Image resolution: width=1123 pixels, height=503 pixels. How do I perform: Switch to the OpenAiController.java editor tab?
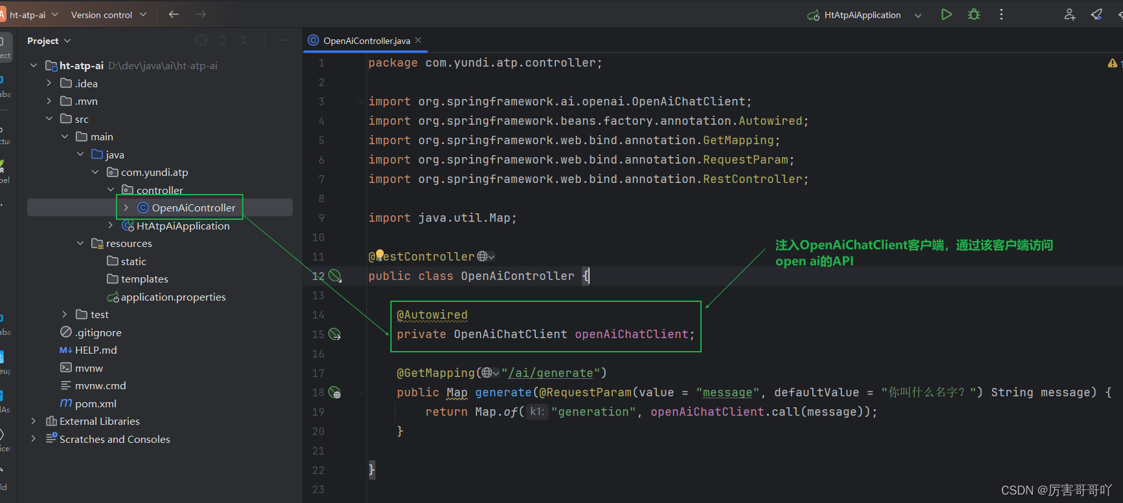pyautogui.click(x=366, y=41)
